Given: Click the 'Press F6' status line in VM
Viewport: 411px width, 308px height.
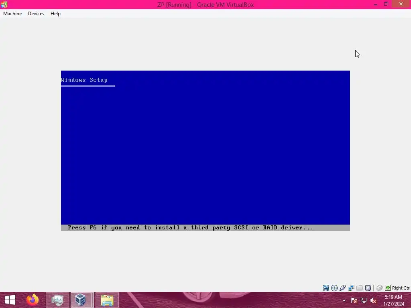Looking at the screenshot, I should pyautogui.click(x=205, y=228).
